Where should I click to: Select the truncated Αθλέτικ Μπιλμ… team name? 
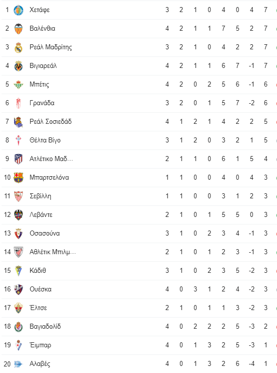52,252
